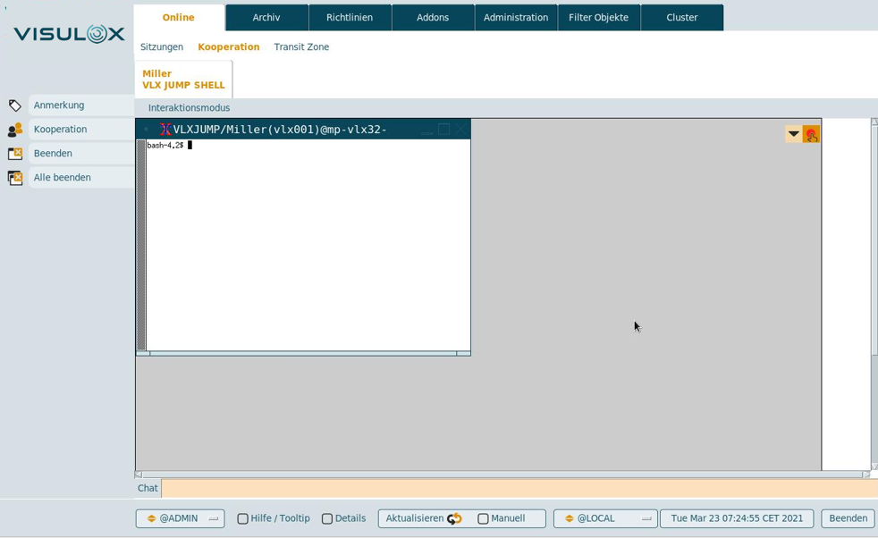878x538 pixels.
Task: Click the Alle beenden icon in sidebar
Action: (x=15, y=178)
